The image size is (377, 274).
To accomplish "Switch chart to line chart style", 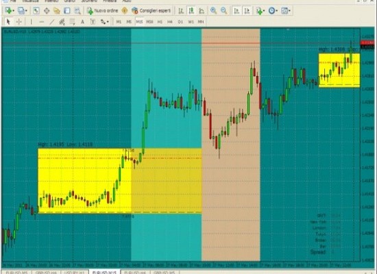I will pos(202,11).
